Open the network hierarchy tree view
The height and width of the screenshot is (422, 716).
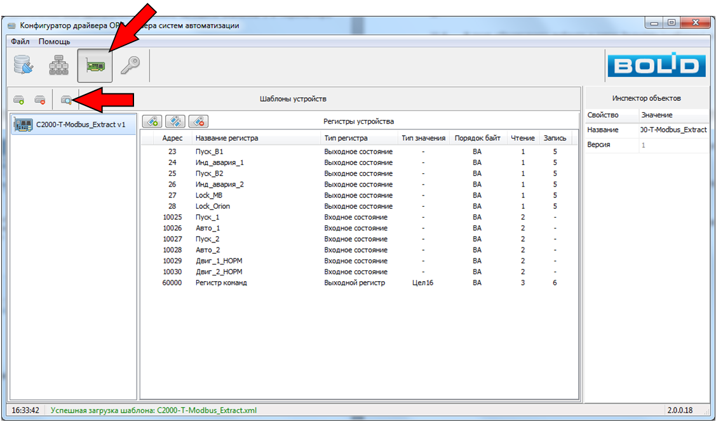[x=59, y=65]
